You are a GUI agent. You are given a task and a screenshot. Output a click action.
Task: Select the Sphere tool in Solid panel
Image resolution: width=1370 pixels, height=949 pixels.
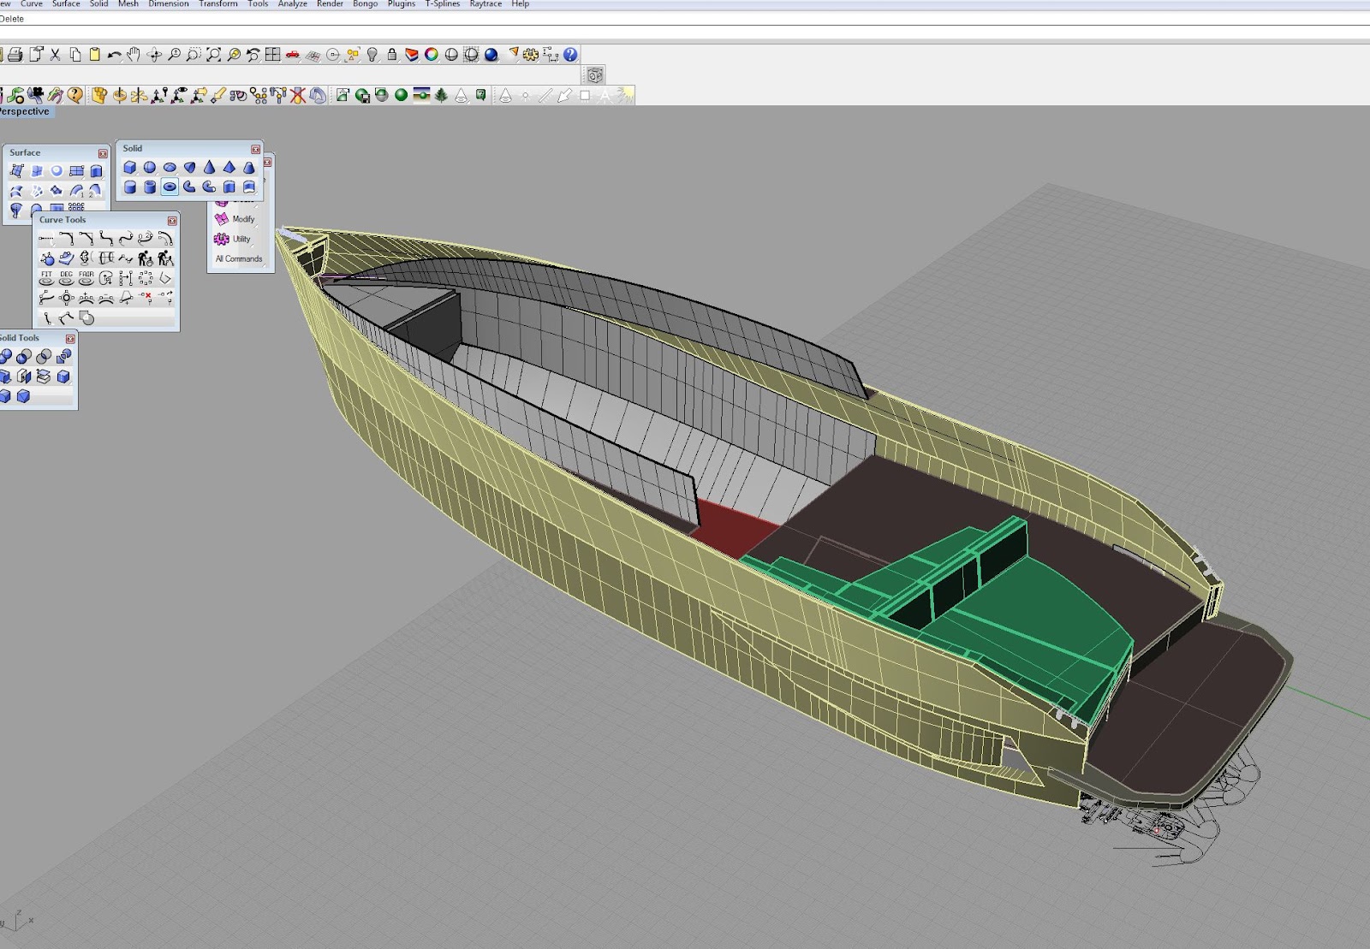150,168
